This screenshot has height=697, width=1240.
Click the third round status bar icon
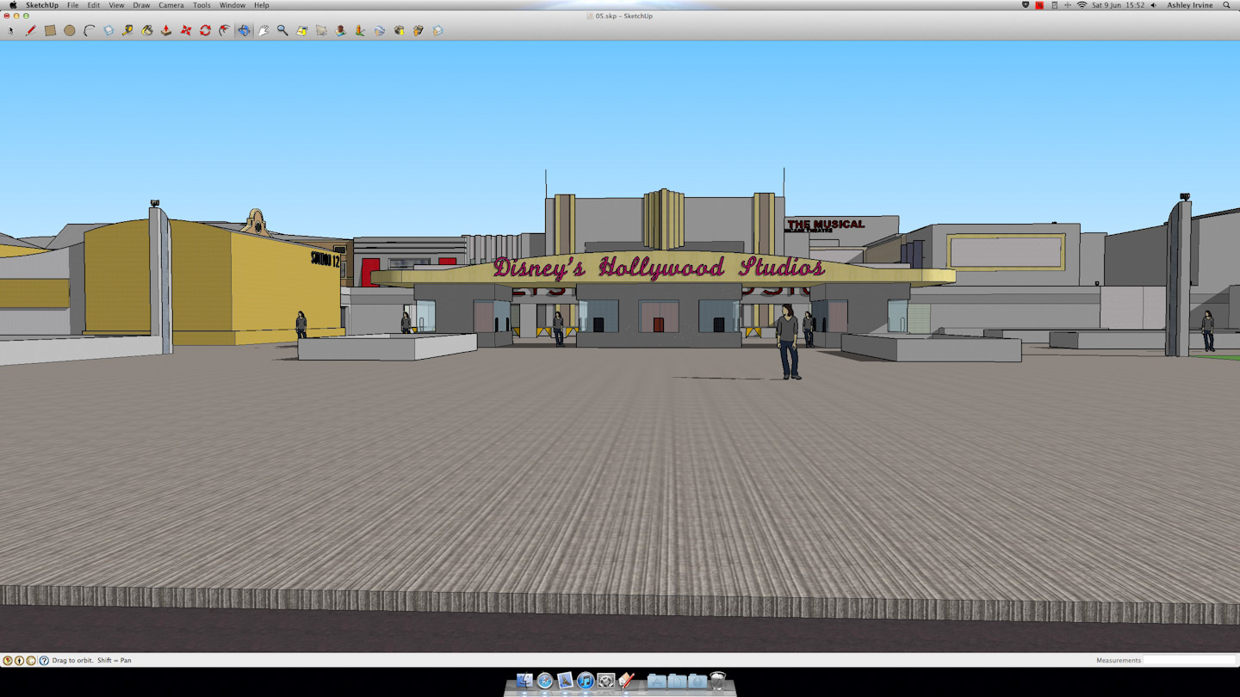point(31,661)
